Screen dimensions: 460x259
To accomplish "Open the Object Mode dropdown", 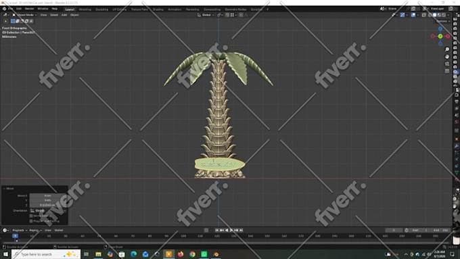I will 24,15.
